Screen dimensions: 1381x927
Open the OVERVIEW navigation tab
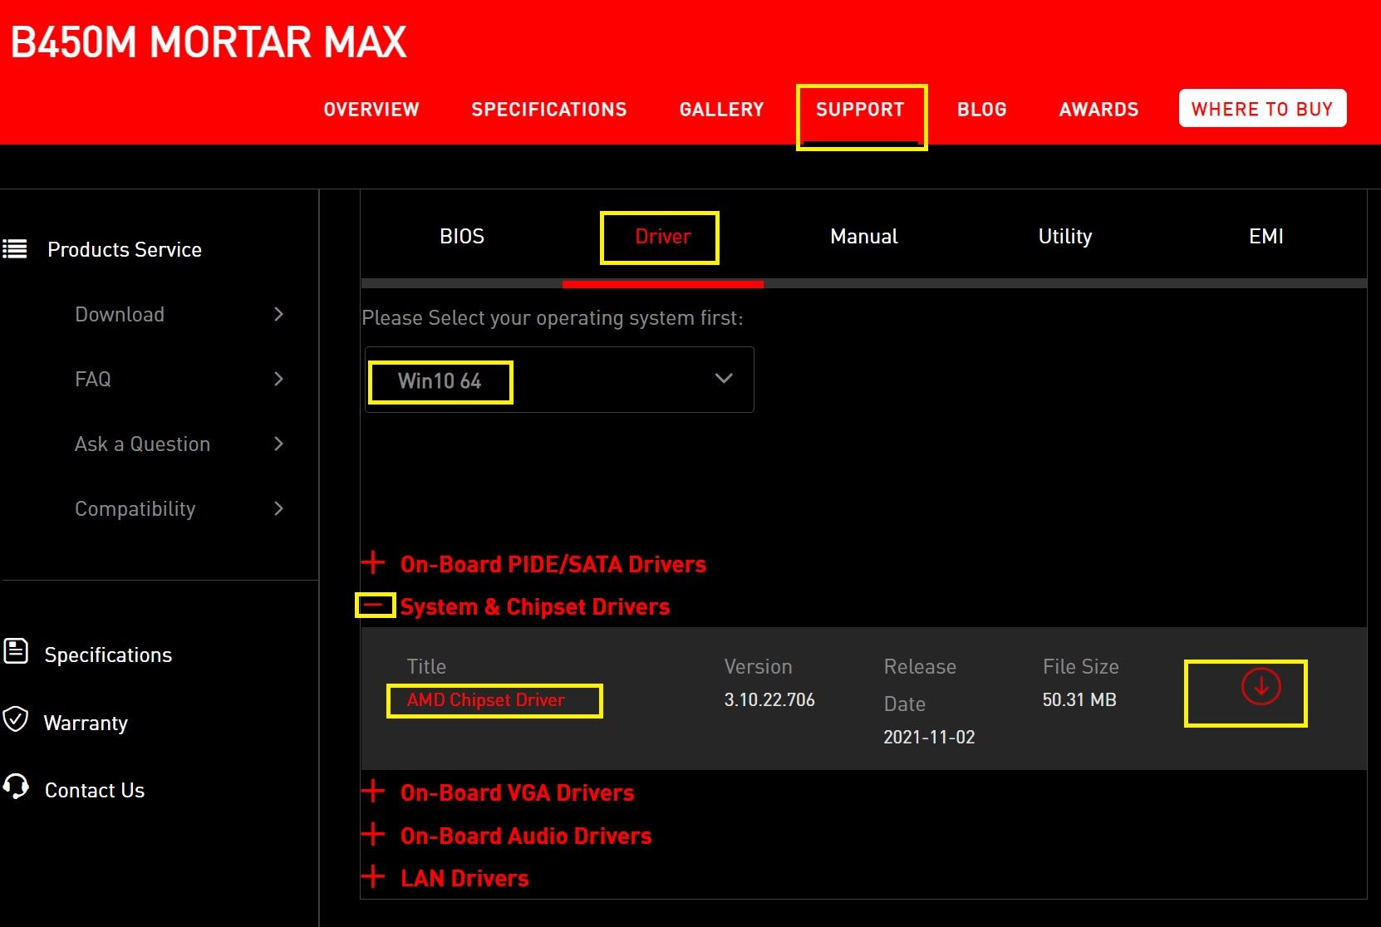tap(371, 110)
